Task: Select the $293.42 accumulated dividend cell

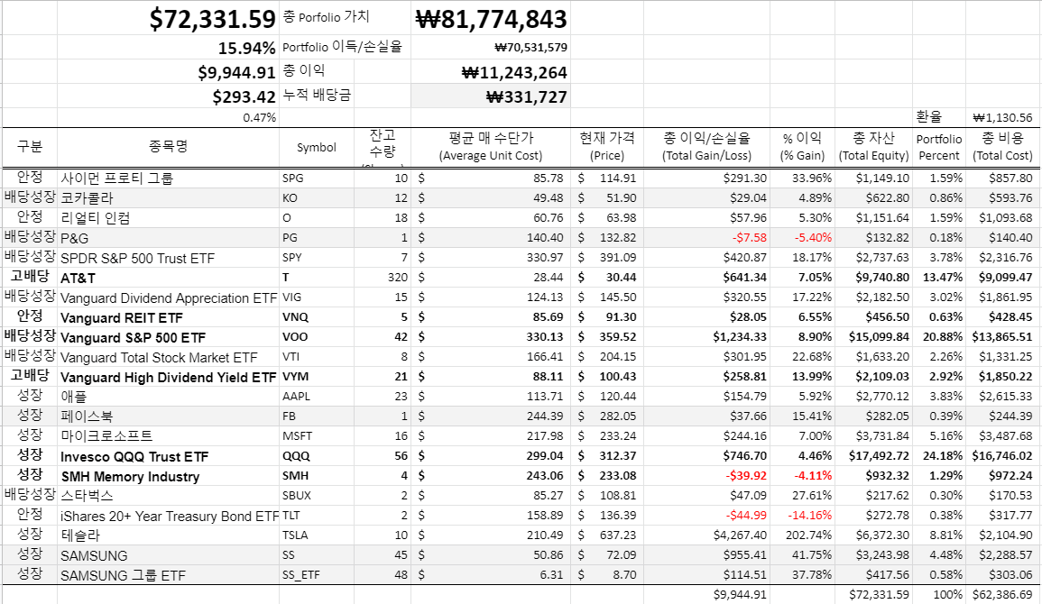Action: point(168,96)
